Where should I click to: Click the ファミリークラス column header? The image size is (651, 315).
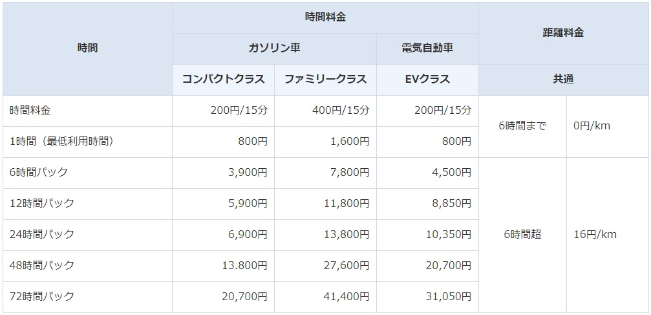(326, 80)
